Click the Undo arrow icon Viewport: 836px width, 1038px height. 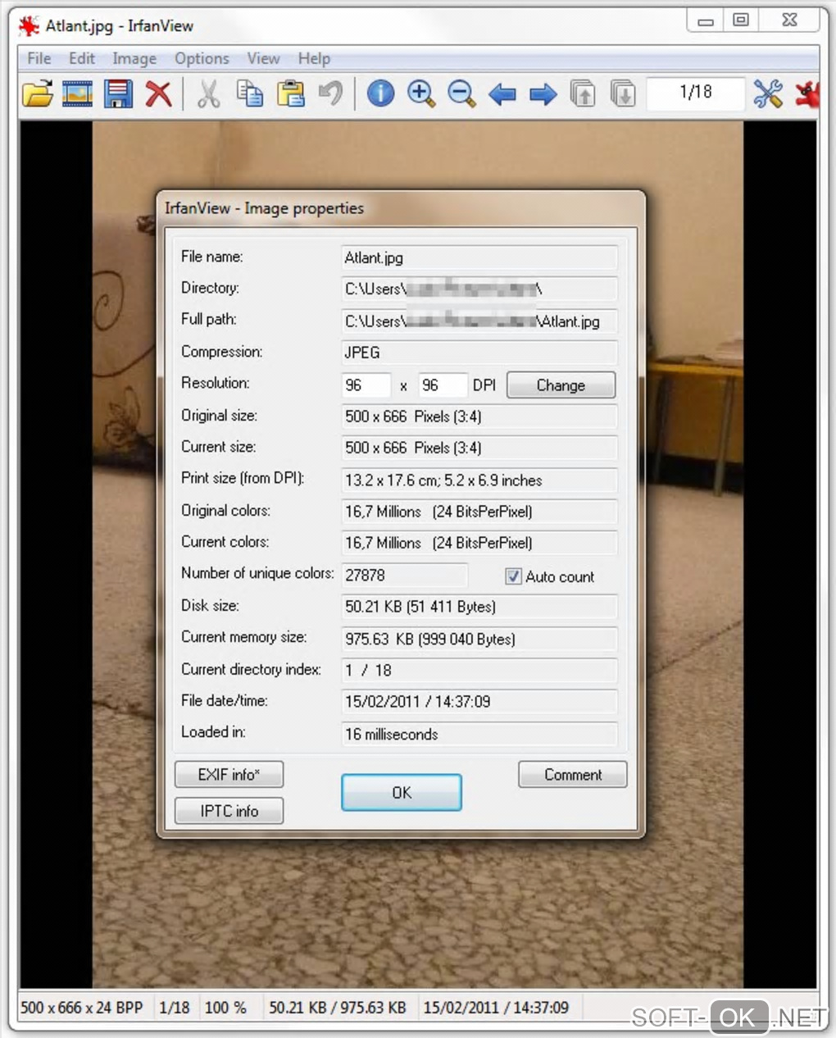(x=330, y=93)
